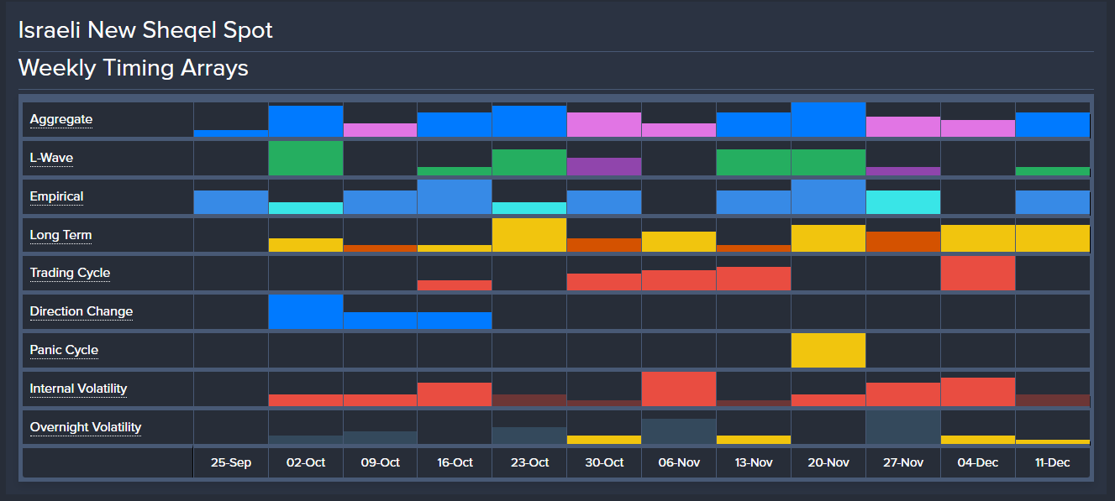Open the Internal Volatility label
1115x501 pixels.
pos(78,389)
